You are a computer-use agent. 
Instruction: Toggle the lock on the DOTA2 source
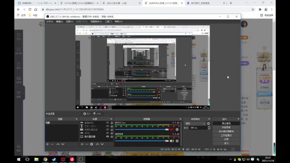[112, 133]
